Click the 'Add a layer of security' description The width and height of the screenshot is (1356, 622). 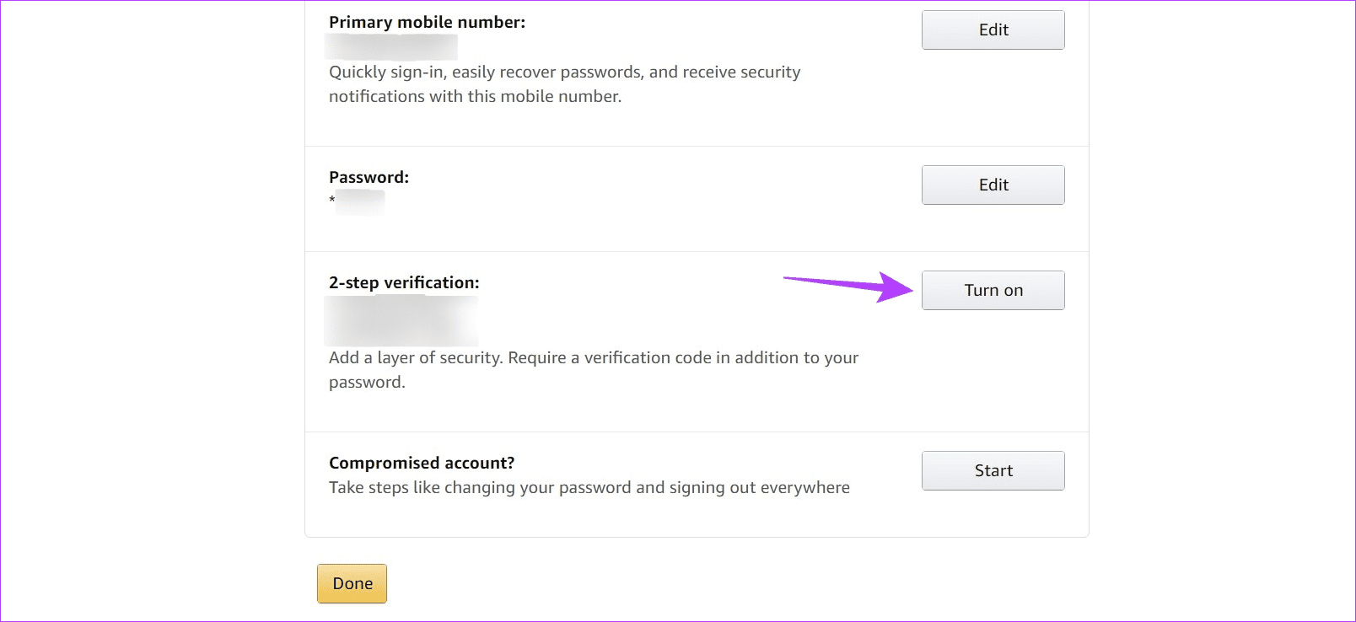(594, 369)
